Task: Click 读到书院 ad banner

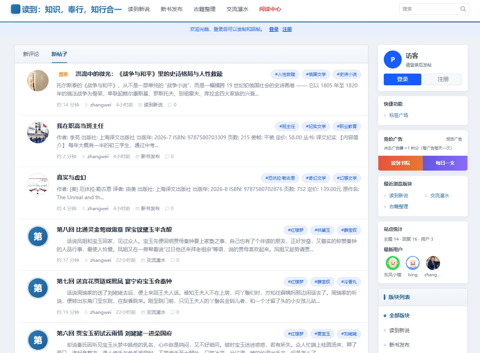Action: point(401,163)
